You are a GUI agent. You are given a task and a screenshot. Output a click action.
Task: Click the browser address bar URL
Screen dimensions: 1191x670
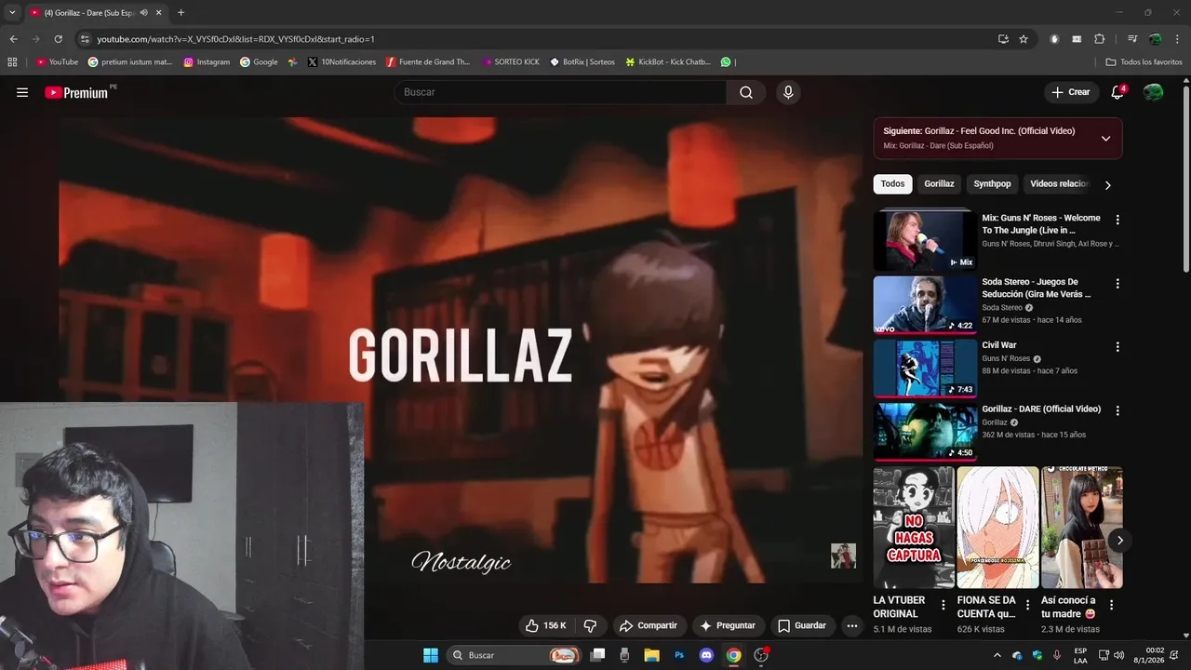click(235, 39)
